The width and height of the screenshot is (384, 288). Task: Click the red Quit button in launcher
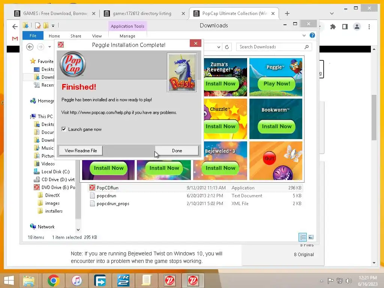269,159
